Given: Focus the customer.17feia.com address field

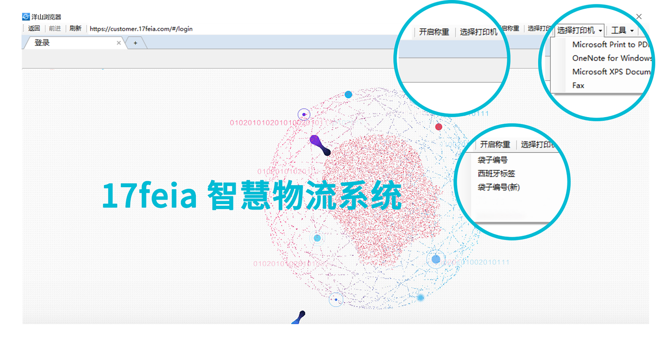Looking at the screenshot, I should [141, 29].
